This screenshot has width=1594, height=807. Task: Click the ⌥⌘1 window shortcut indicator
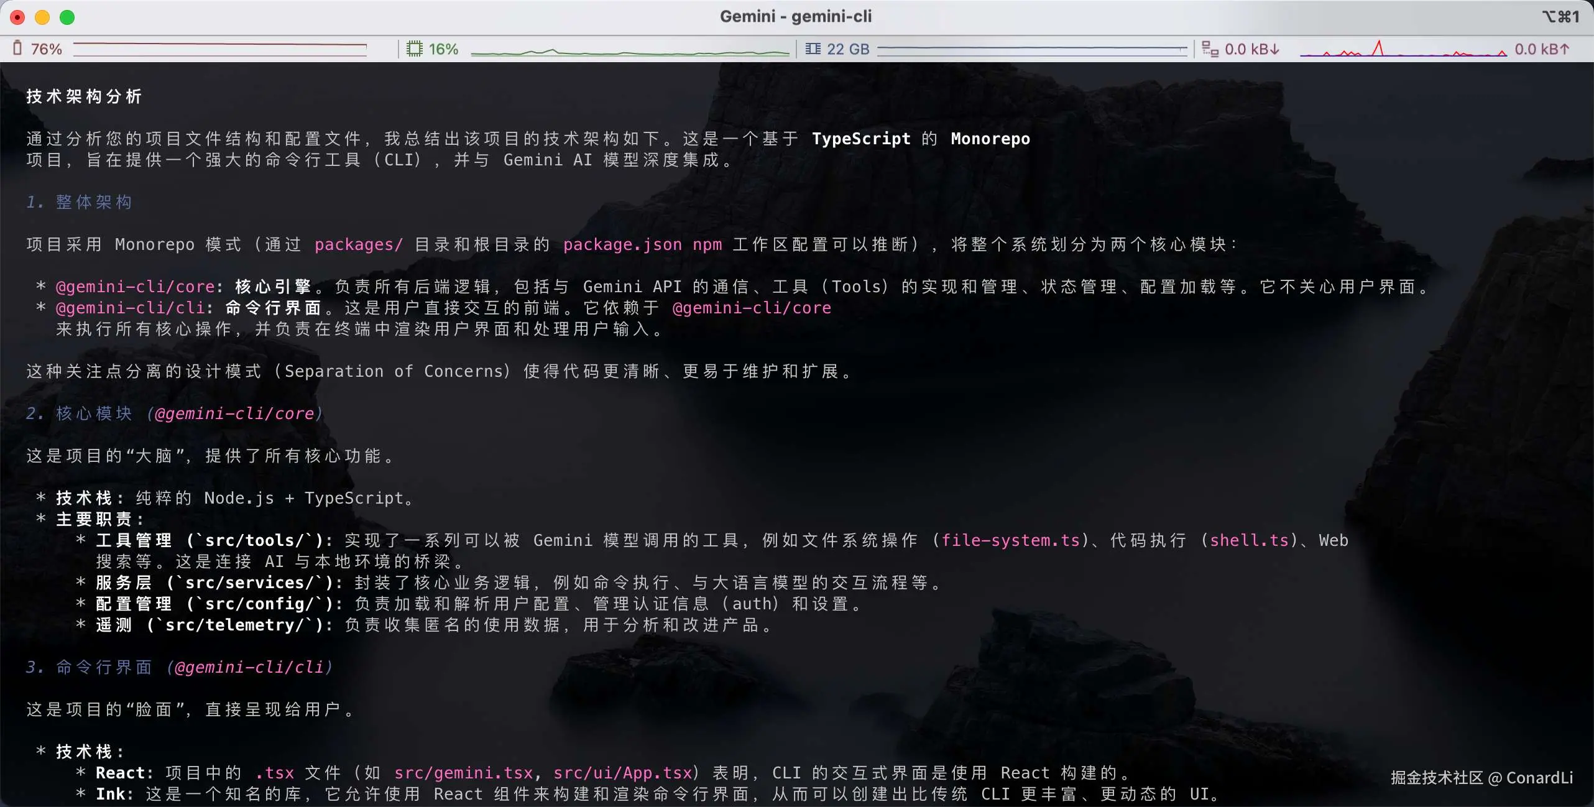coord(1560,17)
